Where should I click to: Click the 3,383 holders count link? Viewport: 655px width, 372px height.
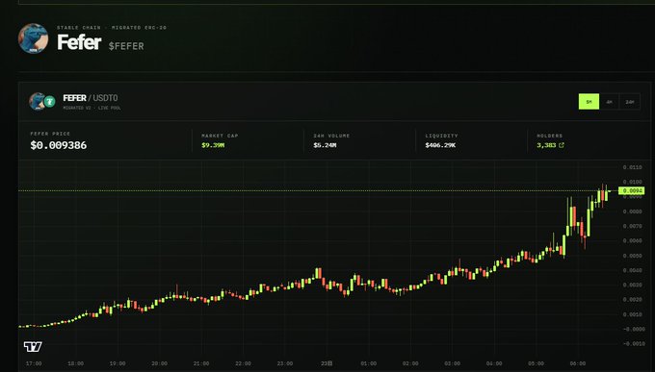coord(546,145)
